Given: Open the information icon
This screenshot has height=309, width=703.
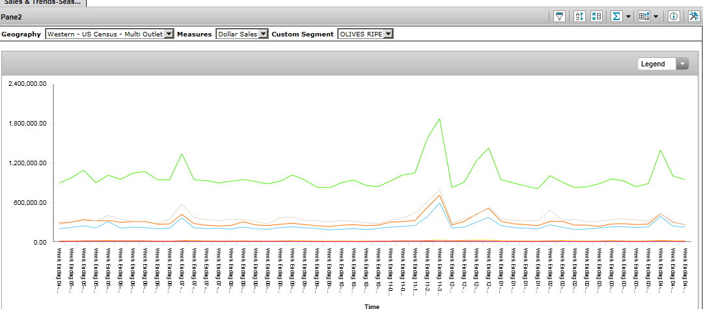Looking at the screenshot, I should pyautogui.click(x=674, y=17).
